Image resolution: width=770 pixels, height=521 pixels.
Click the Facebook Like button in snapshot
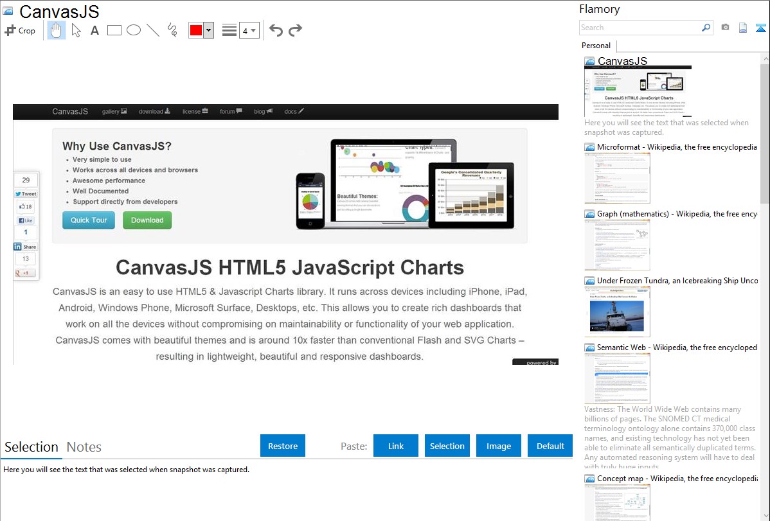[x=26, y=220]
